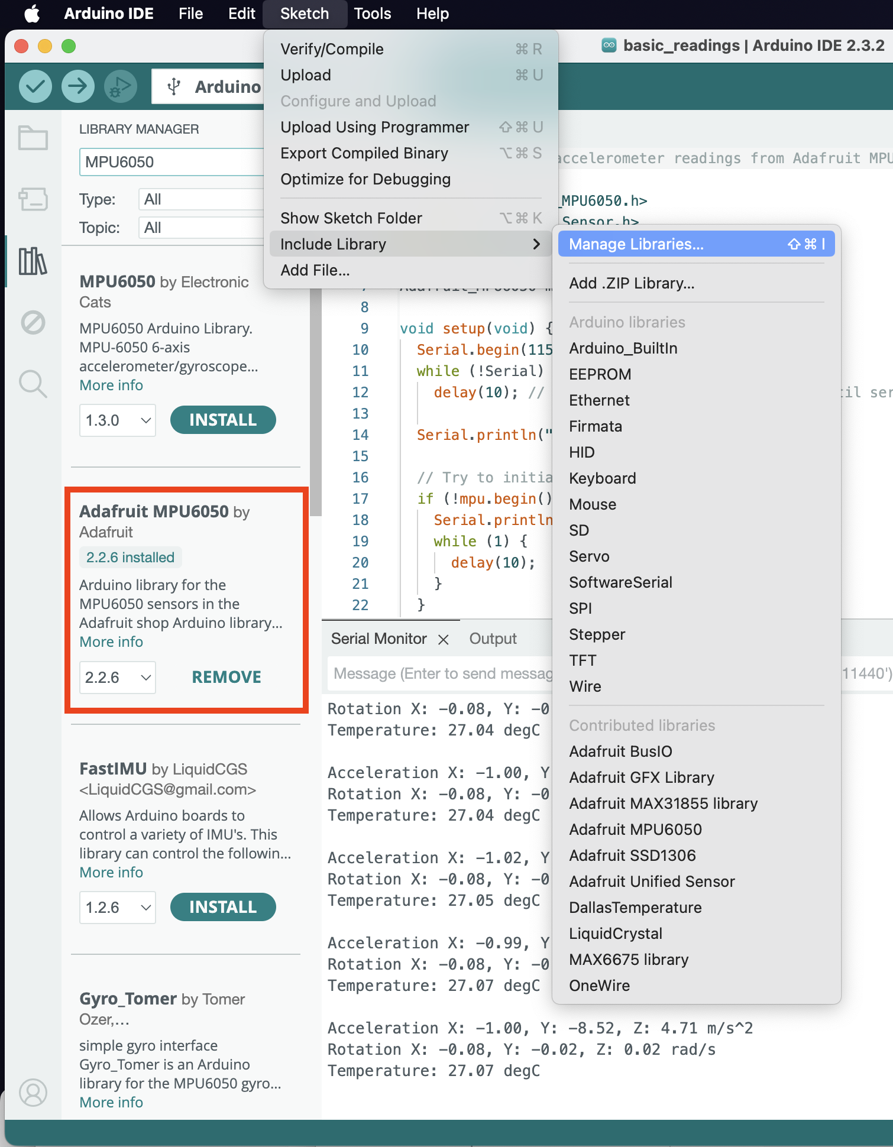Image resolution: width=893 pixels, height=1147 pixels.
Task: Choose Export Compiled Binary
Action: click(x=411, y=153)
